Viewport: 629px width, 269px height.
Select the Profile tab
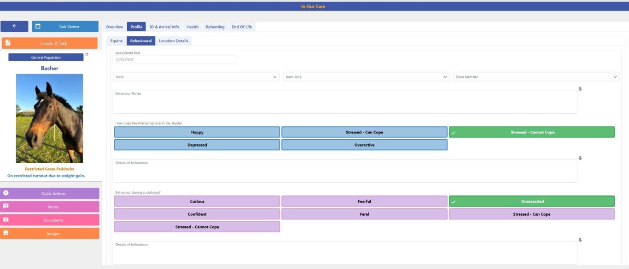coord(136,27)
